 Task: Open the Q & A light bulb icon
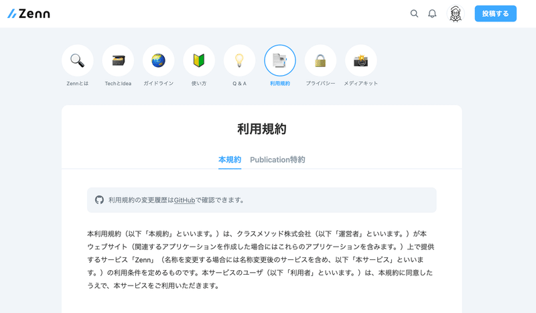click(x=239, y=60)
